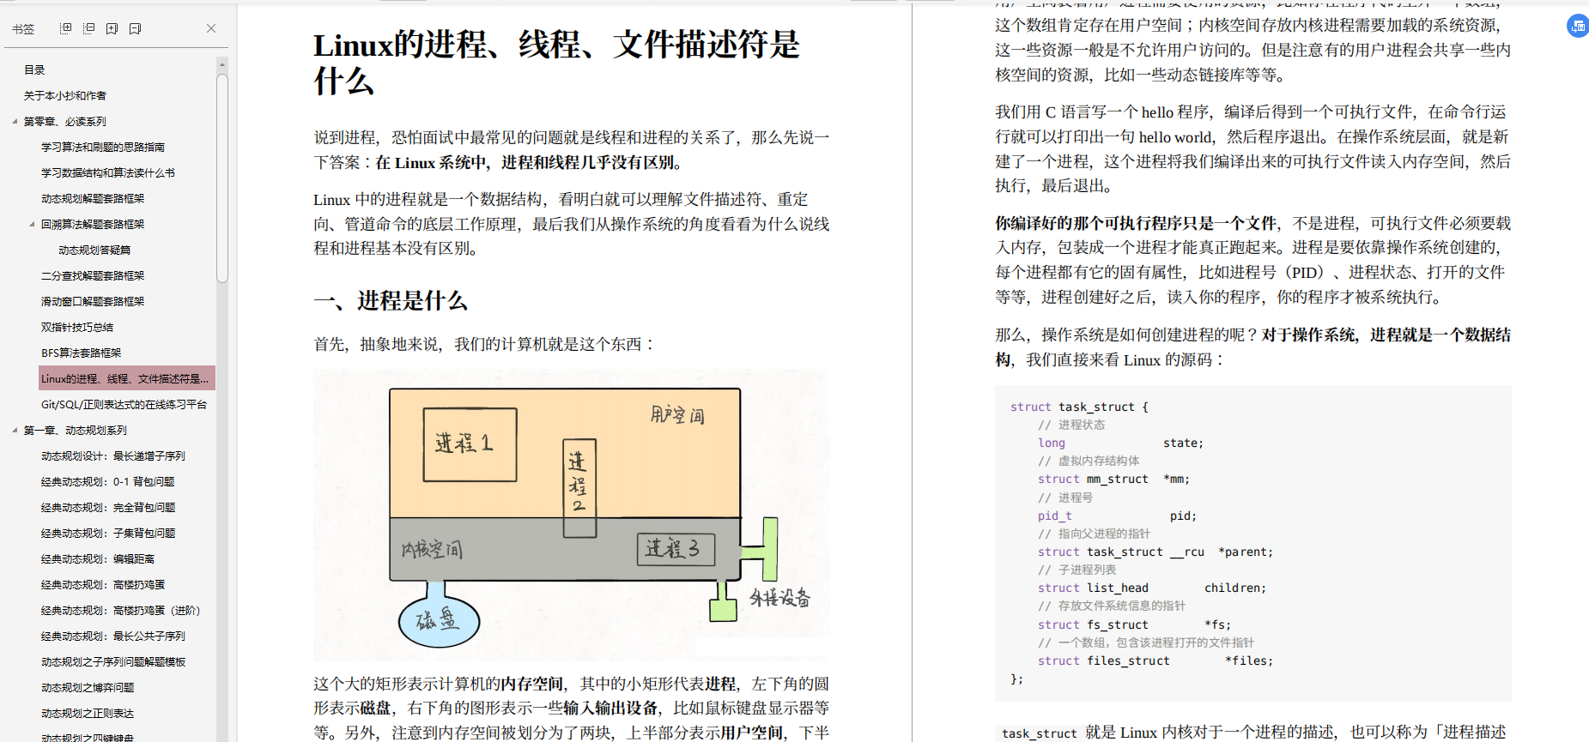The height and width of the screenshot is (742, 1589).
Task: Click the blue floating assistant icon
Action: click(1578, 27)
